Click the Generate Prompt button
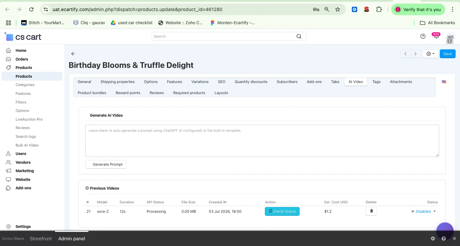The width and height of the screenshot is (460, 246). (106, 164)
